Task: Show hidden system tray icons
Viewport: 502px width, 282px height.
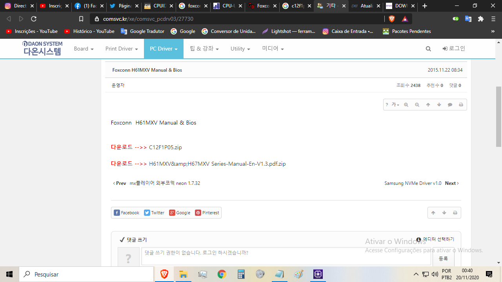Action: coord(416,274)
